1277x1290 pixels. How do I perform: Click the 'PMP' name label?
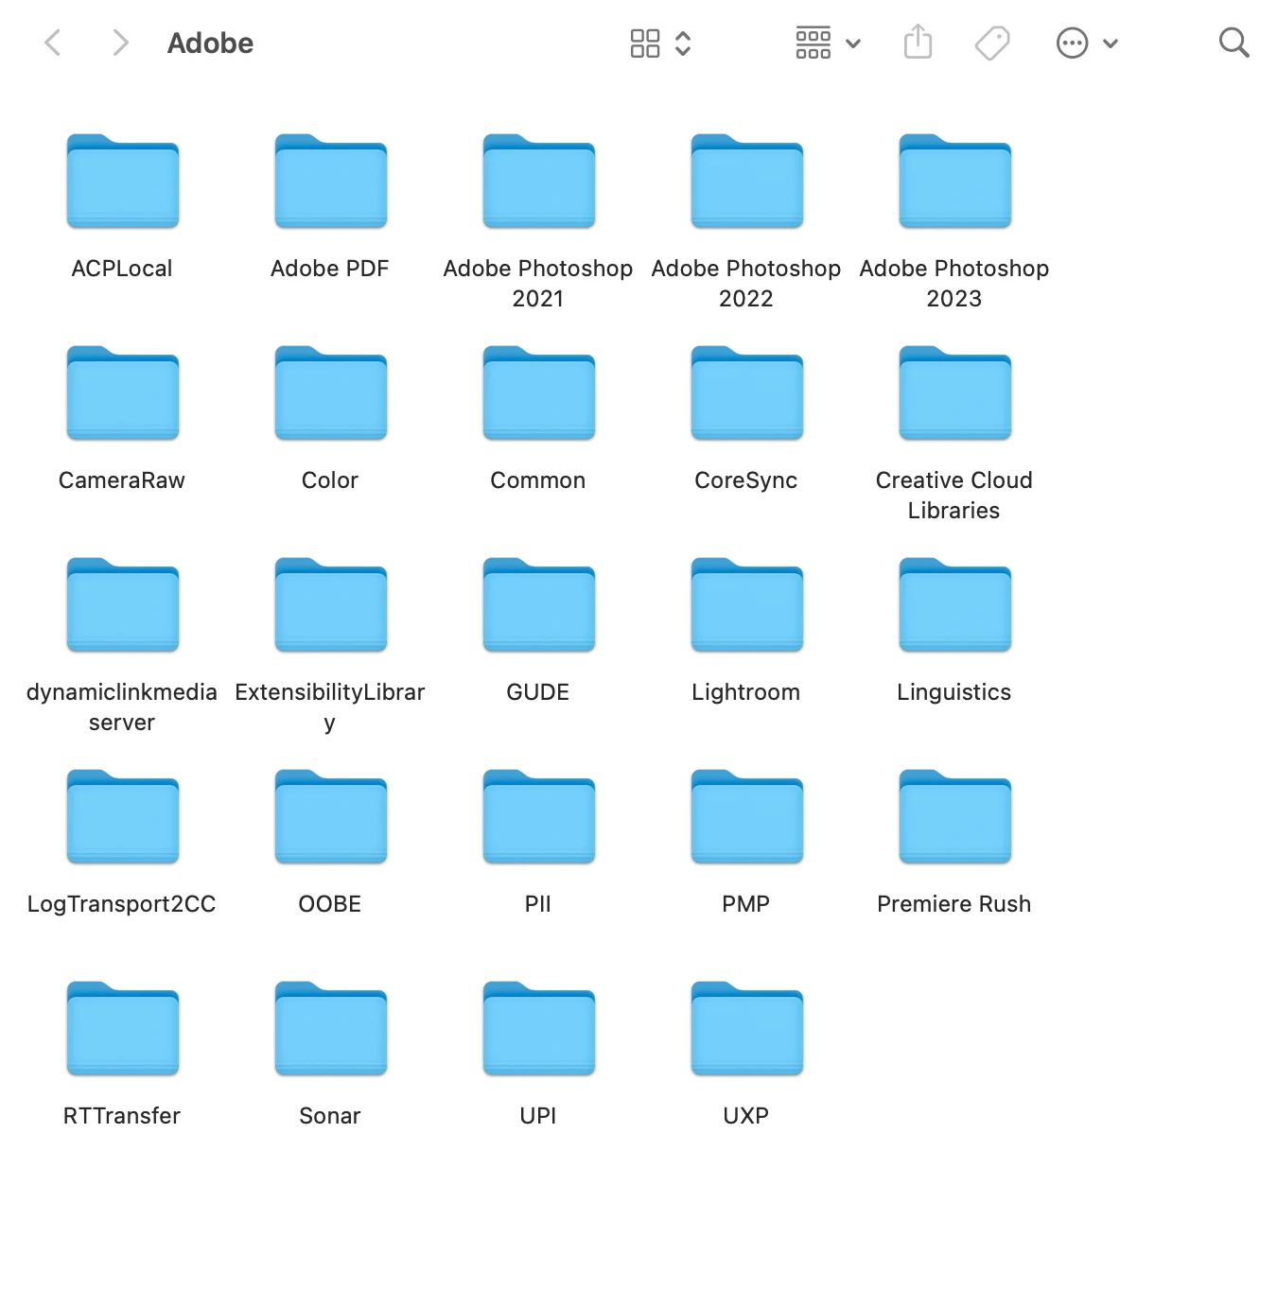point(746,904)
